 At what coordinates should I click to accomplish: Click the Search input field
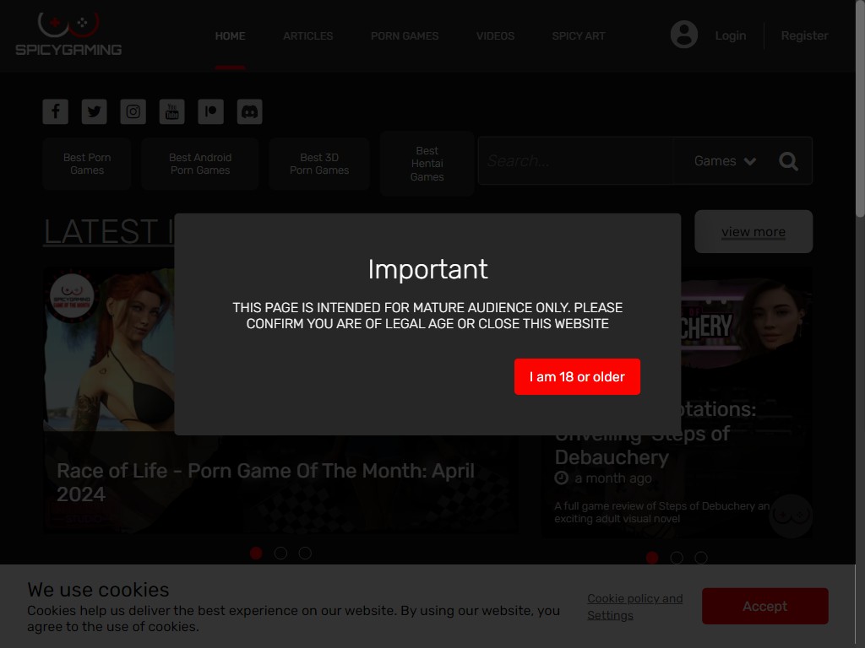point(574,161)
